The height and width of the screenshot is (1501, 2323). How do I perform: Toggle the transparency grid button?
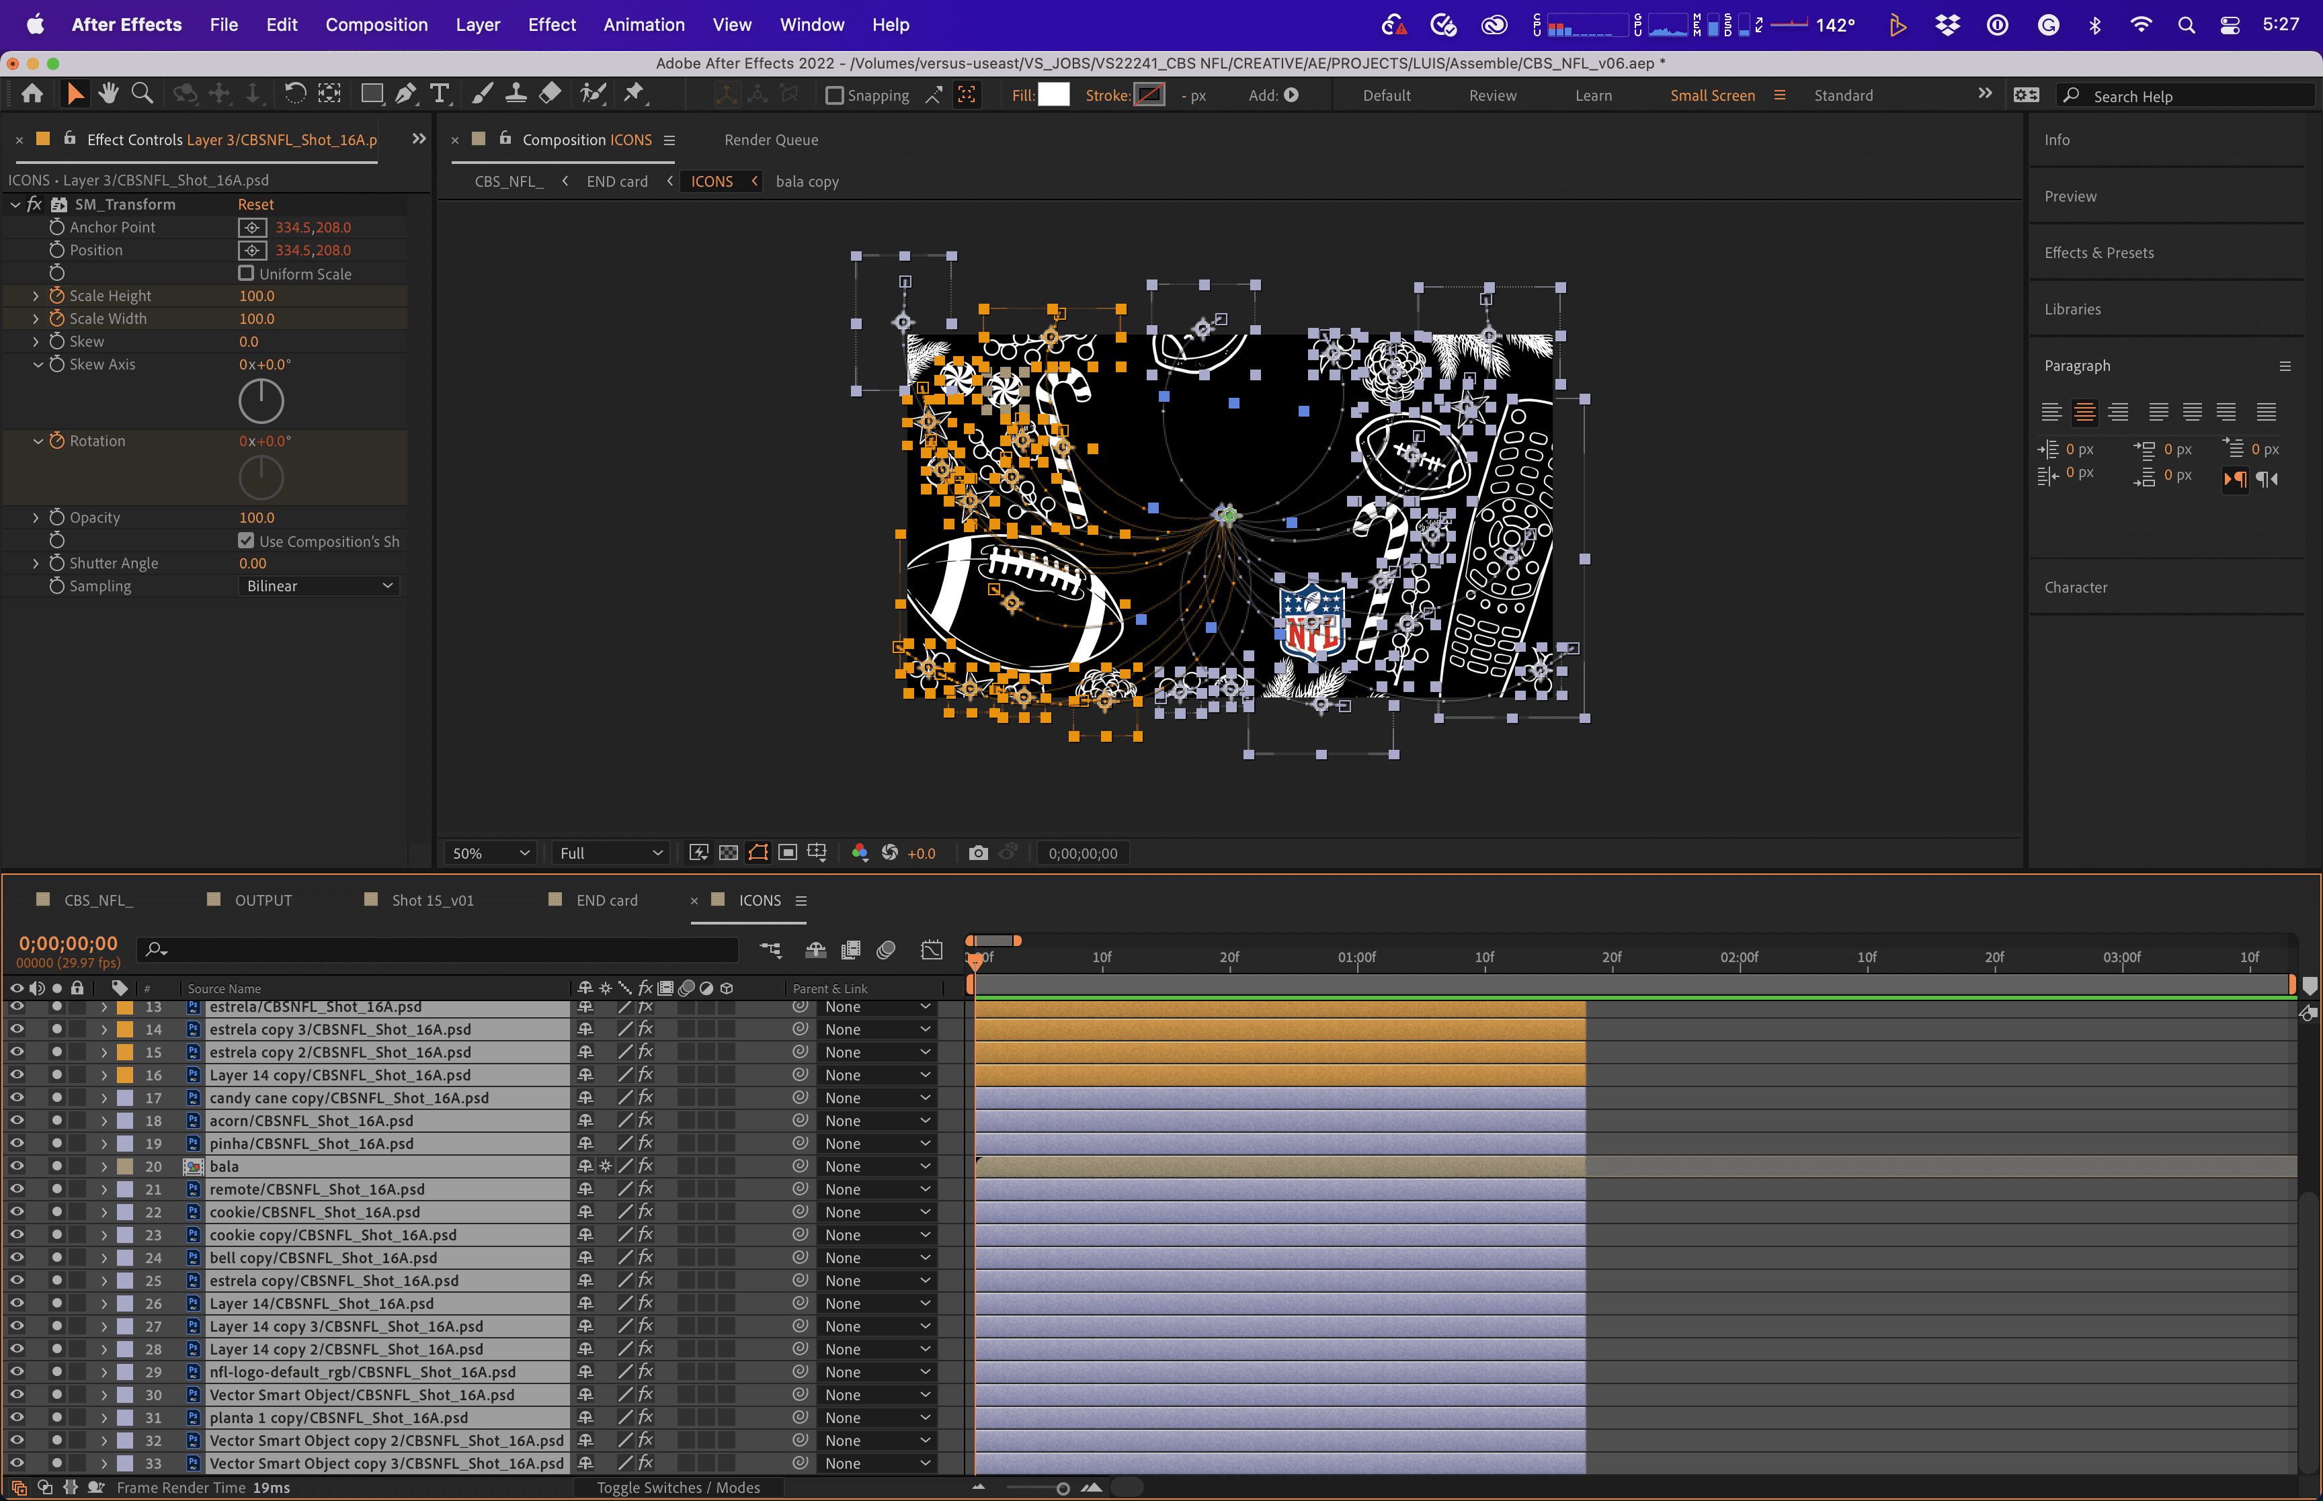coord(728,853)
